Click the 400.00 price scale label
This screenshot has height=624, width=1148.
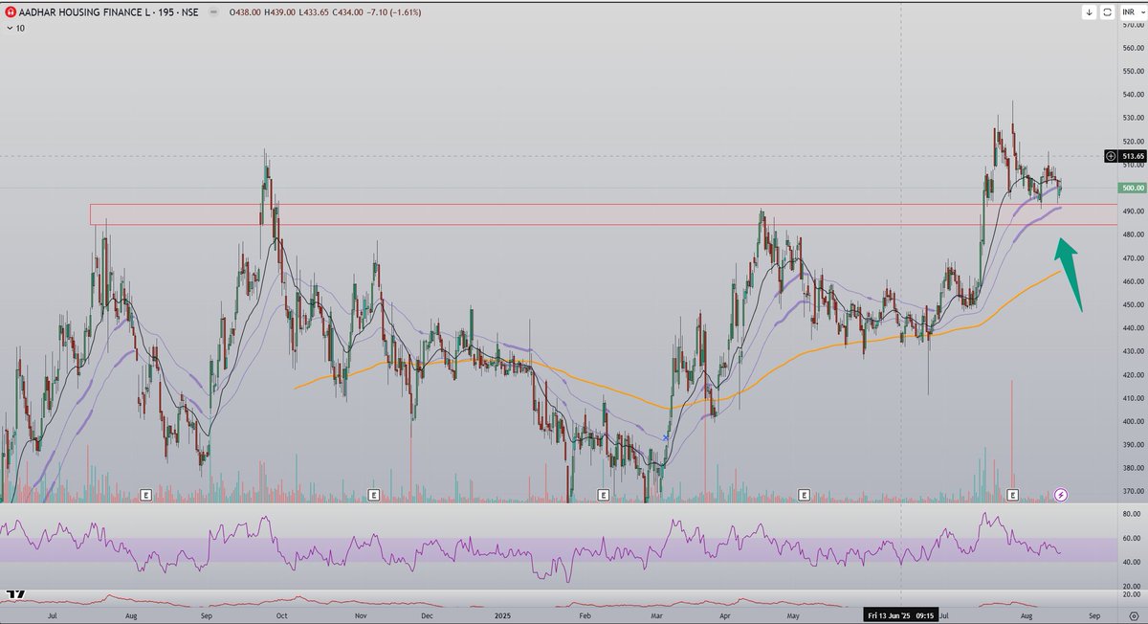coord(1133,421)
